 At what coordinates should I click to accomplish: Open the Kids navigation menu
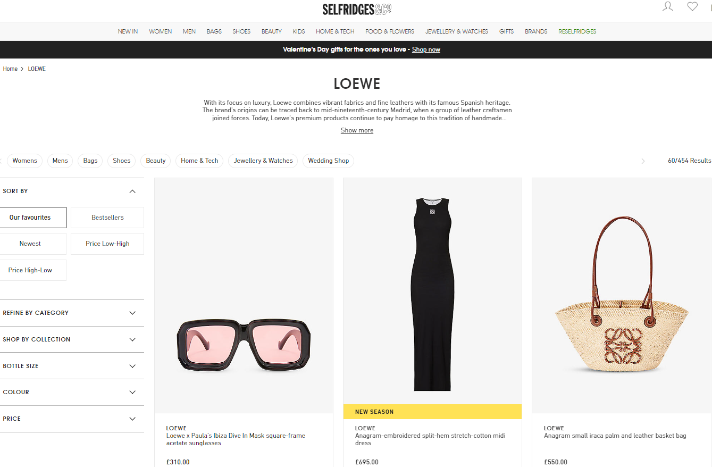[x=299, y=31]
